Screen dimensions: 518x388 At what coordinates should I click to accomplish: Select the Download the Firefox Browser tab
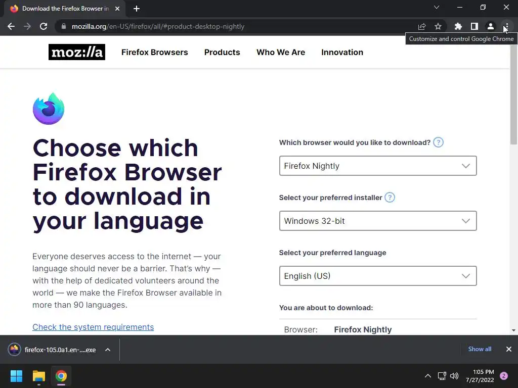point(65,9)
